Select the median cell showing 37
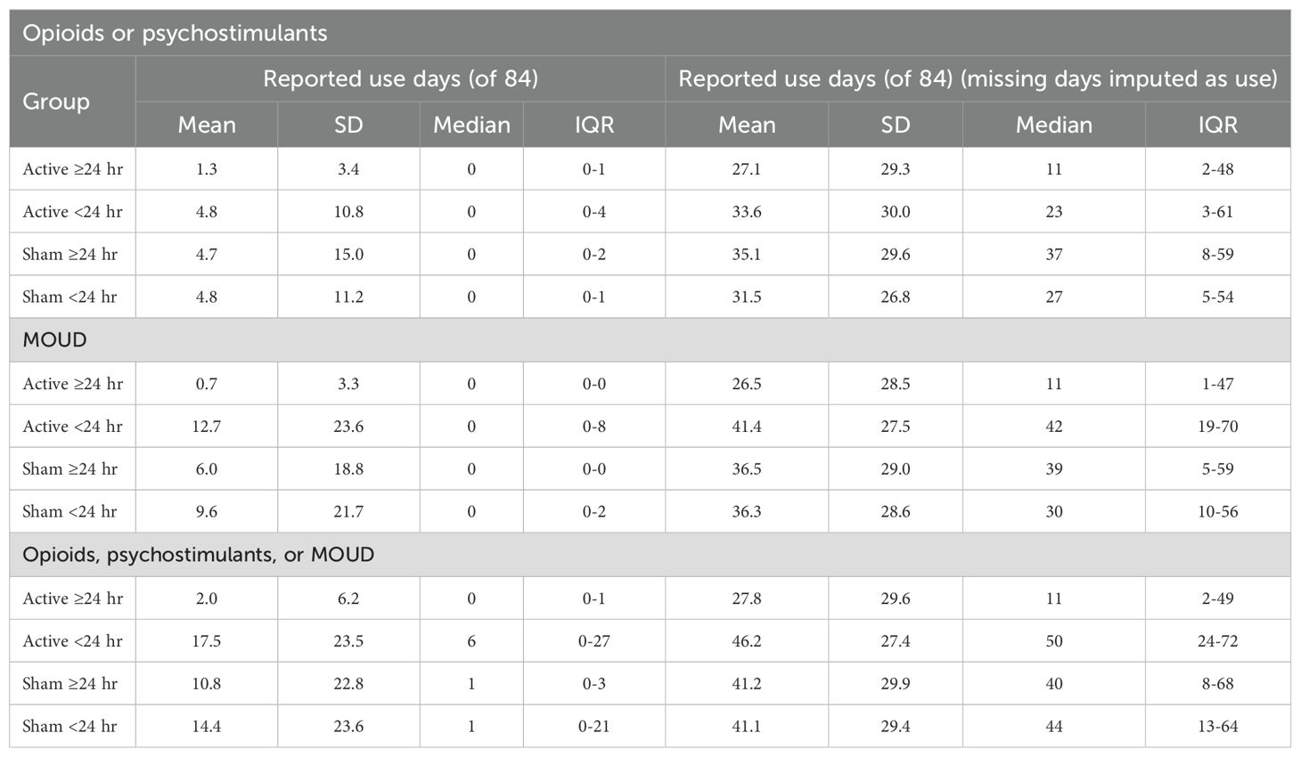This screenshot has height=757, width=1301. 1054,255
